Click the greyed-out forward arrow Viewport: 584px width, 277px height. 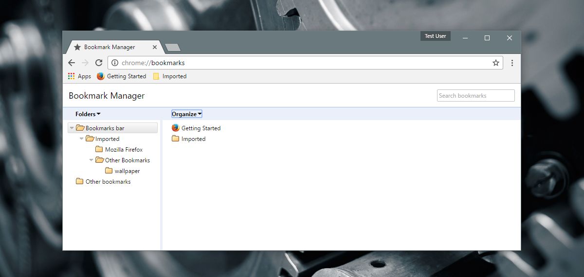[85, 63]
